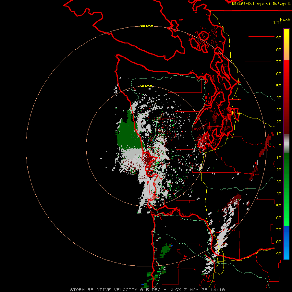Click the positive 40 value on the velocity scale
The height and width of the screenshot is (292, 292).
click(x=279, y=98)
